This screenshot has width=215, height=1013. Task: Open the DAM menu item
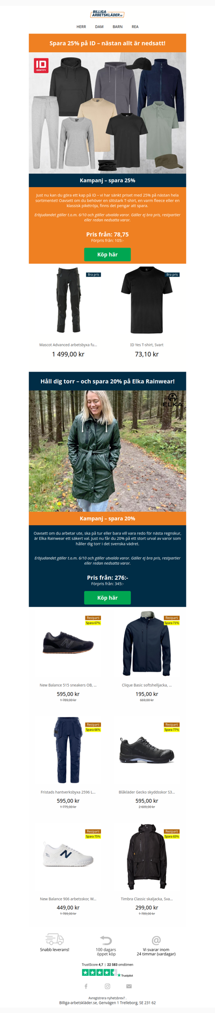click(x=99, y=26)
